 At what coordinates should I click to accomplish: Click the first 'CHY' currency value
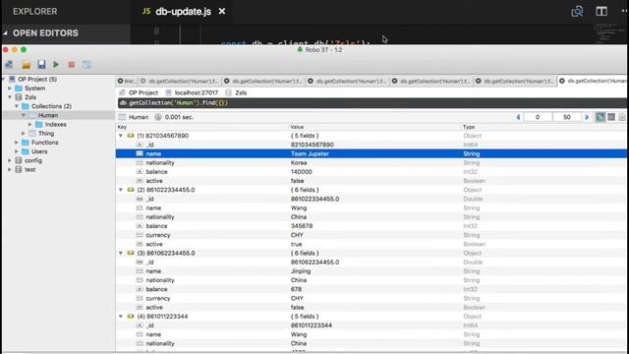[297, 235]
